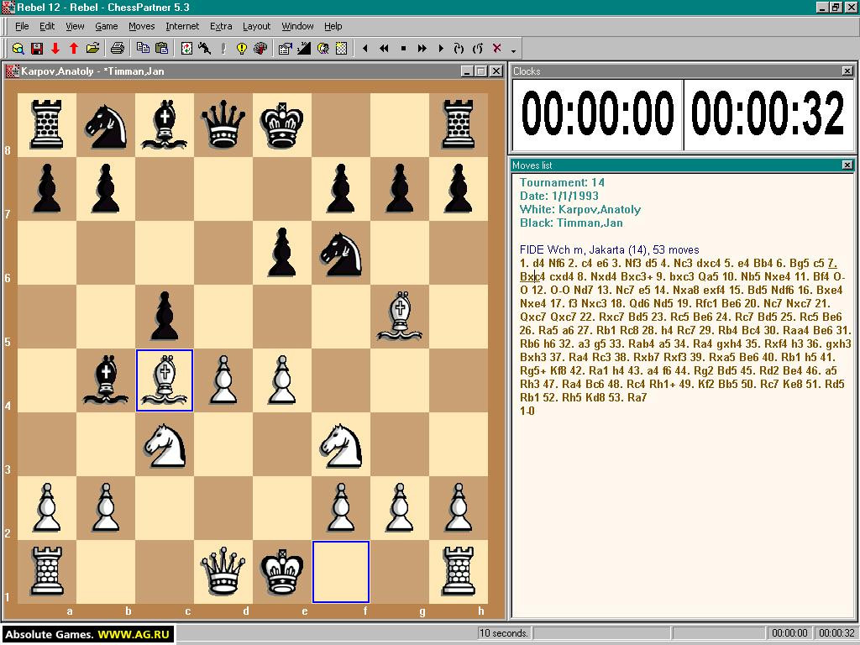Viewport: 860px width, 645px height.
Task: Rewind to game start with double-left arrows
Action: click(384, 48)
